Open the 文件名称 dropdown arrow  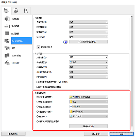[x=107, y=57]
